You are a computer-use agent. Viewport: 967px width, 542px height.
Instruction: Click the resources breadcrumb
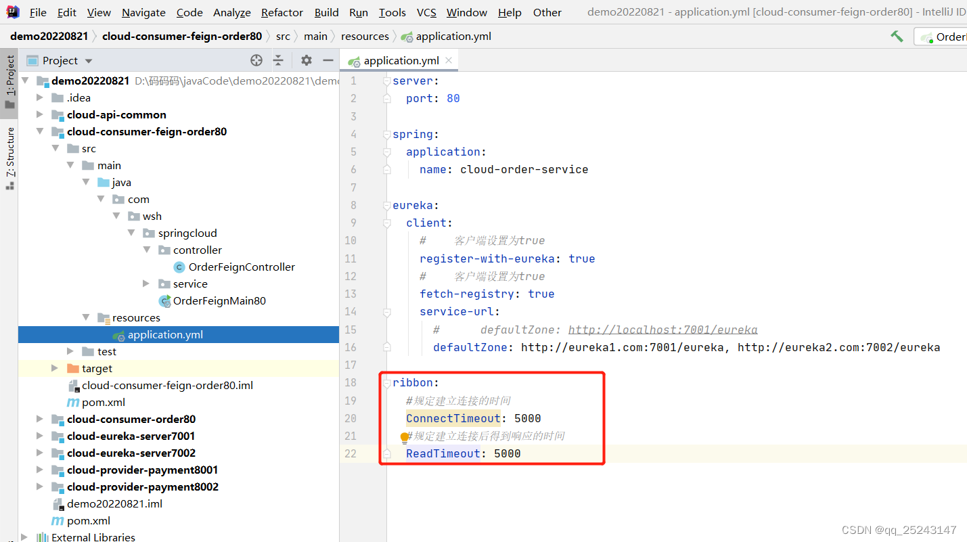click(x=365, y=37)
